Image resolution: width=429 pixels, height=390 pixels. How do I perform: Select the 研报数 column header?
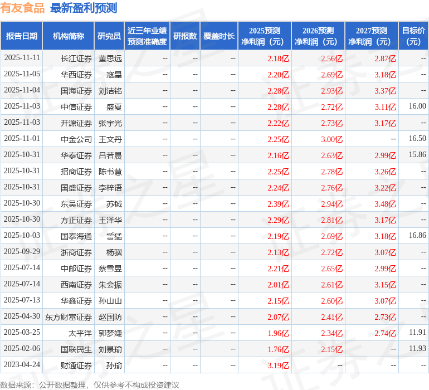[x=185, y=36]
